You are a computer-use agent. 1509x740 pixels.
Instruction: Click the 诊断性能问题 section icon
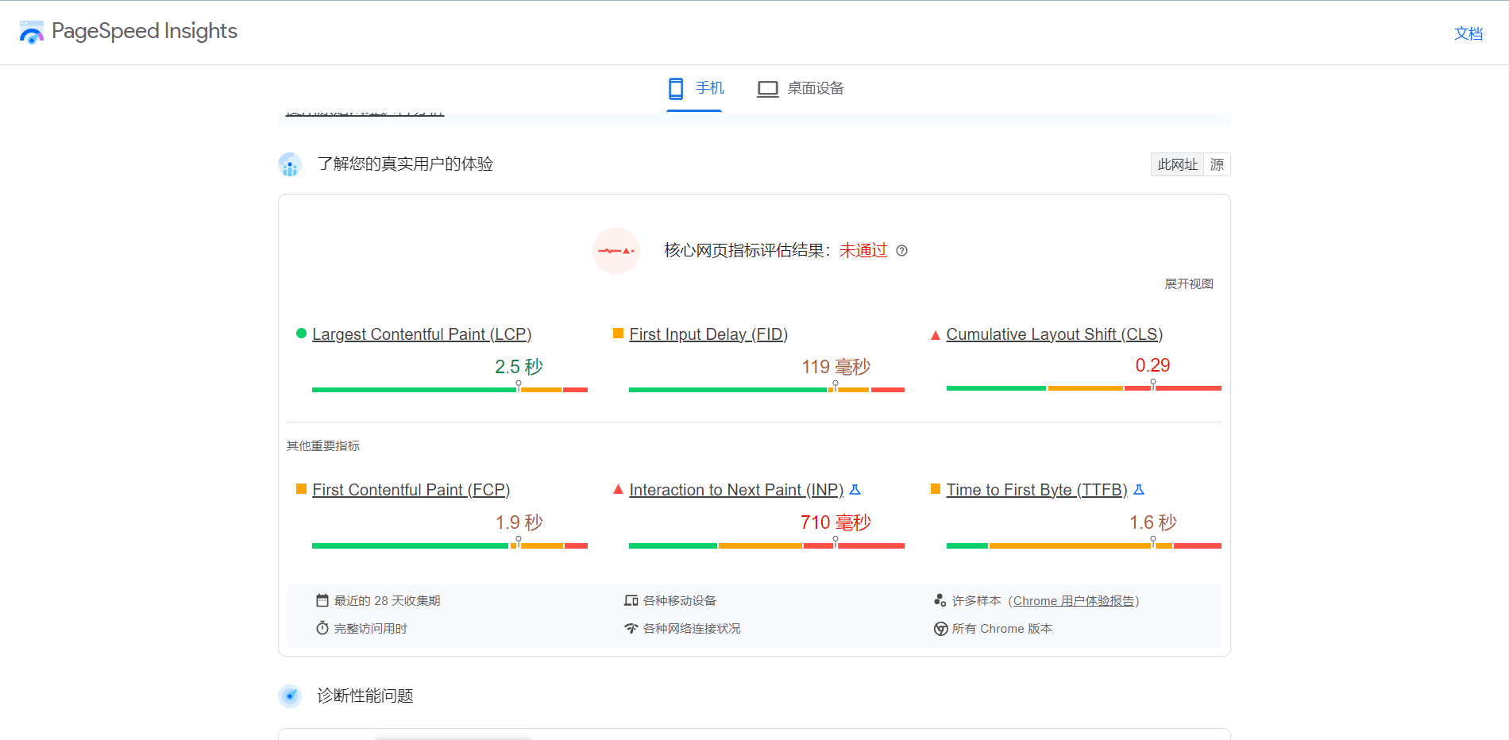click(x=289, y=696)
